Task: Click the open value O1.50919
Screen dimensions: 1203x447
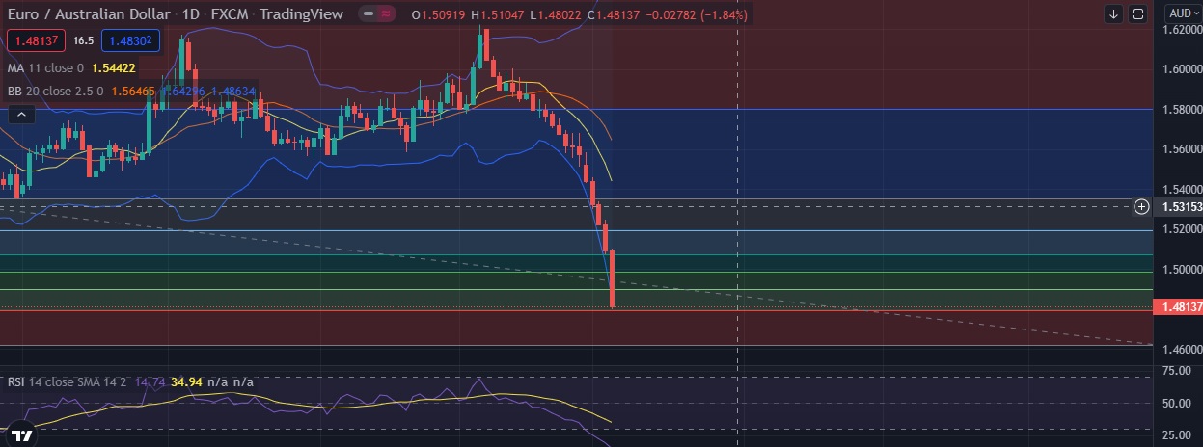Action: point(439,15)
